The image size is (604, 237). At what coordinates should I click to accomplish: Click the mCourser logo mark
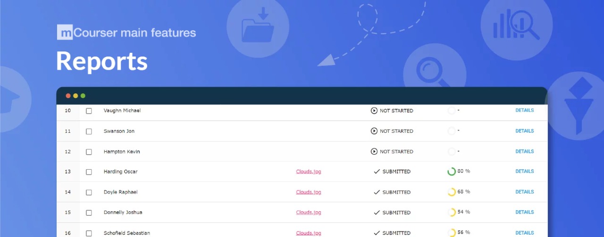(65, 33)
